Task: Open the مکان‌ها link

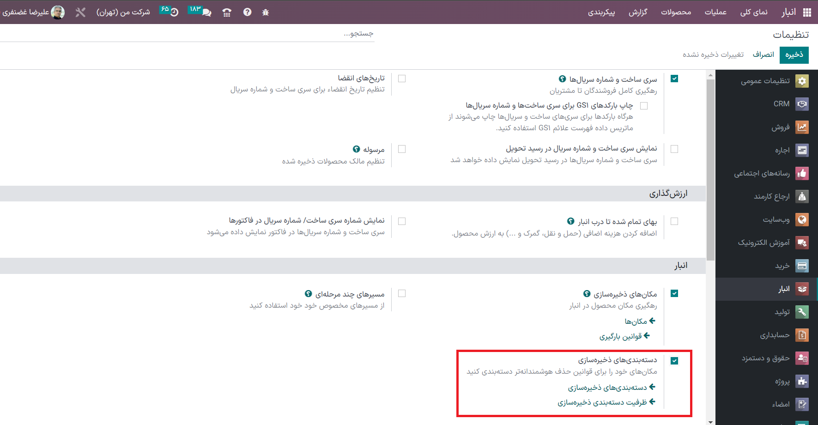Action: coord(640,321)
